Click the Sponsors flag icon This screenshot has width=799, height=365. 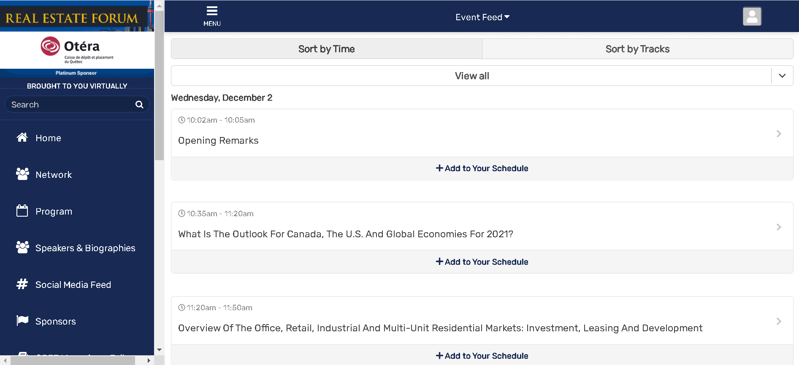click(x=22, y=321)
